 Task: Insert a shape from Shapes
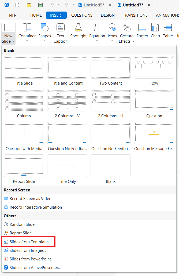[45, 31]
